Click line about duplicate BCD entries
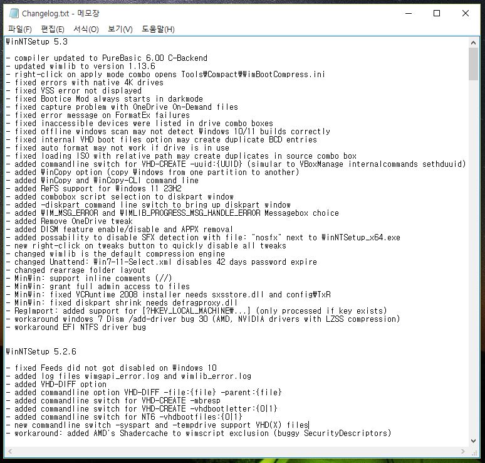 click(162, 139)
